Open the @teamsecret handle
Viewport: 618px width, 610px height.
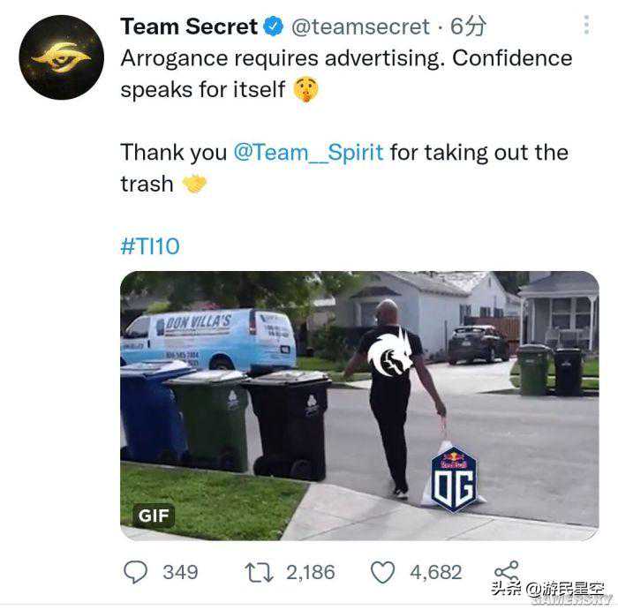pyautogui.click(x=360, y=26)
